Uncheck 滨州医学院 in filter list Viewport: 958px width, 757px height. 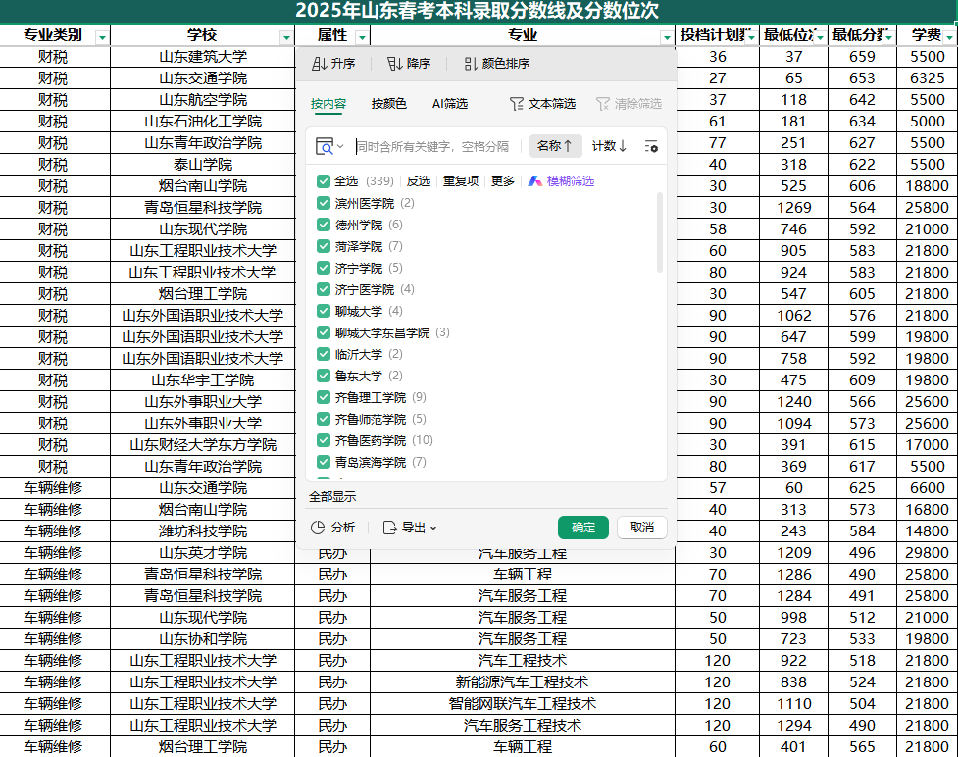pyautogui.click(x=324, y=203)
